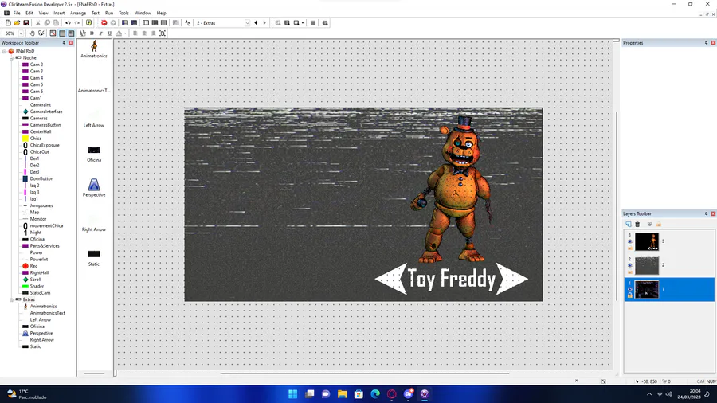Click the Toy Freddy right arrow on canvas
717x403 pixels.
tap(512, 278)
